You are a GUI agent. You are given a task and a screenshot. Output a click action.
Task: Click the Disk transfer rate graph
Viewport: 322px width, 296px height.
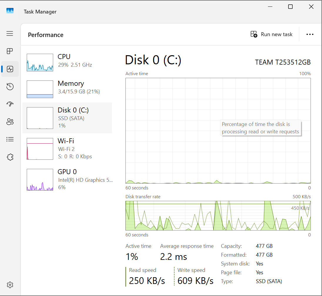tap(218, 216)
